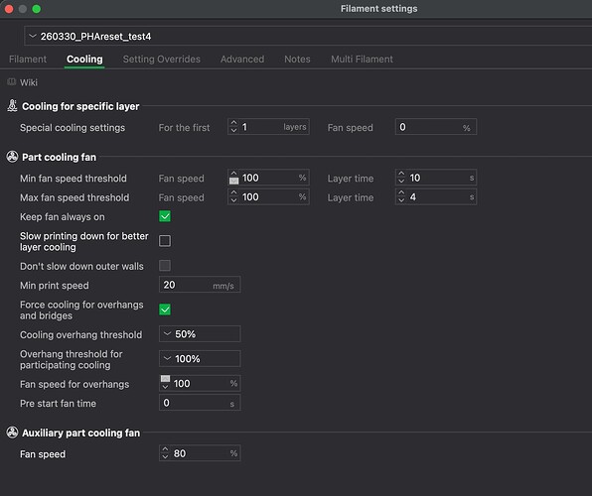Switch to the Filament tab
This screenshot has height=496, width=592.
[x=28, y=60]
